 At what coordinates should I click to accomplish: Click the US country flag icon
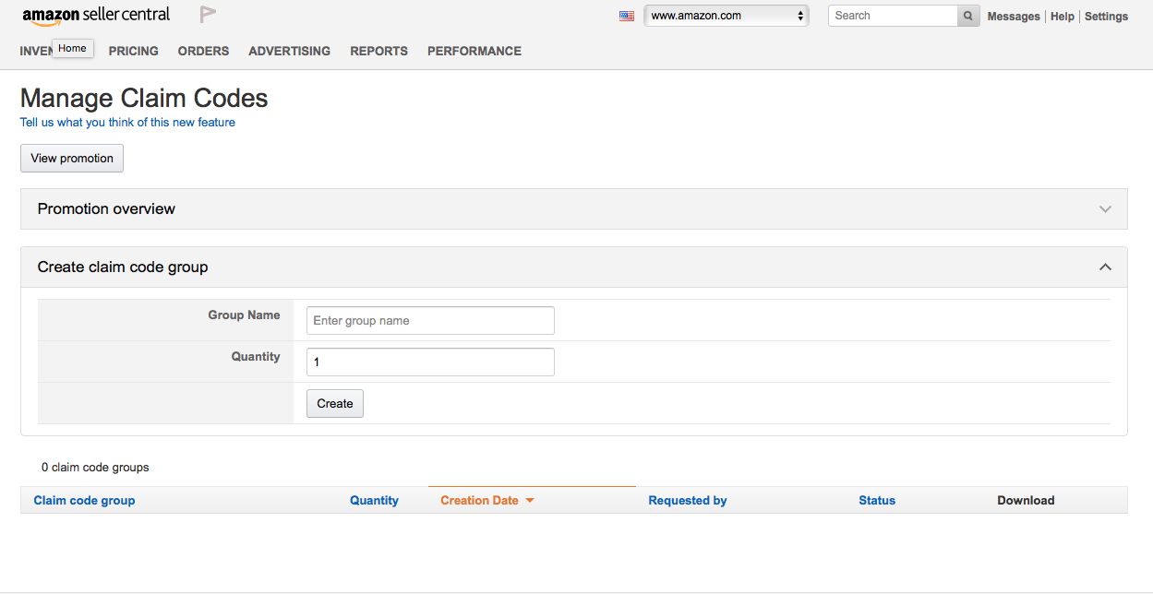627,16
